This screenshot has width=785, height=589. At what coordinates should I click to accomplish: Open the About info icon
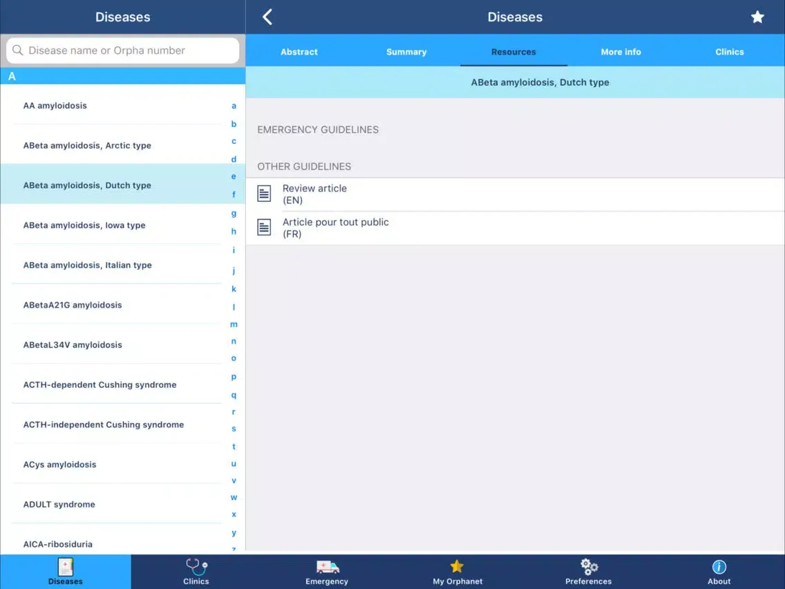pyautogui.click(x=719, y=567)
